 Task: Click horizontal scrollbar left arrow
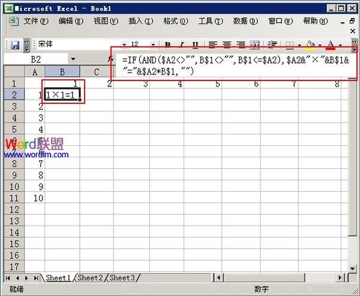pyautogui.click(x=218, y=278)
